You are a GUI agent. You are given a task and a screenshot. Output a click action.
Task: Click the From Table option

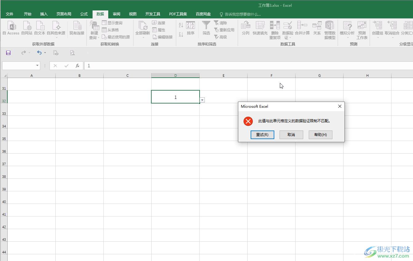click(110, 30)
